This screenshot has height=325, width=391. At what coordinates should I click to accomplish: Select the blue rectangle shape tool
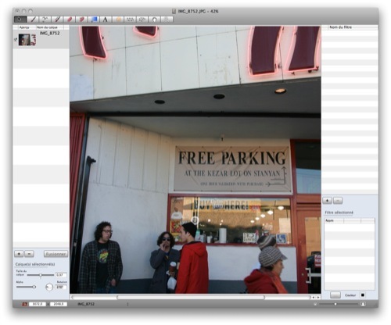click(94, 20)
